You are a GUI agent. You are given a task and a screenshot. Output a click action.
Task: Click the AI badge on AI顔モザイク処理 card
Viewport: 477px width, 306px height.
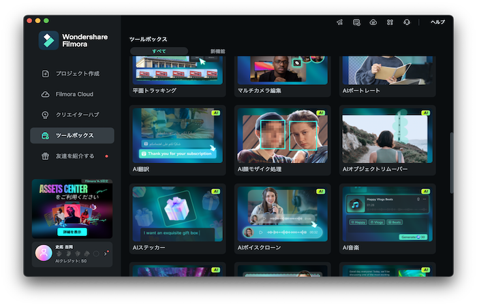pyautogui.click(x=321, y=113)
